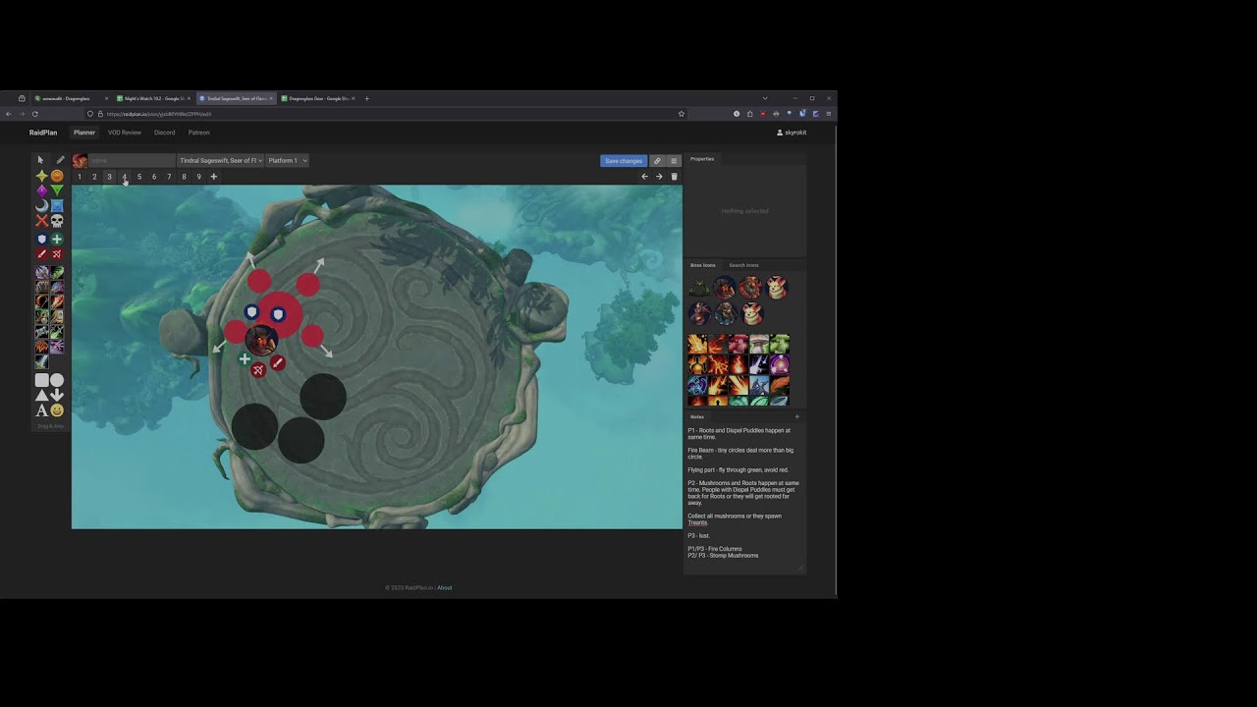Switch to the Planner tab
Viewport: 1257px width, 707px height.
click(x=84, y=133)
